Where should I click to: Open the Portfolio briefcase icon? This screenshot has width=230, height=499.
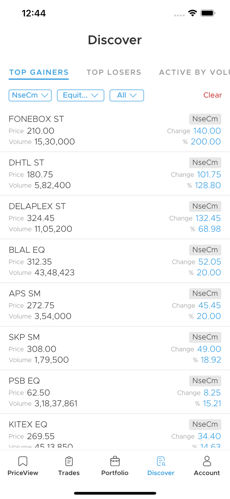(115, 462)
